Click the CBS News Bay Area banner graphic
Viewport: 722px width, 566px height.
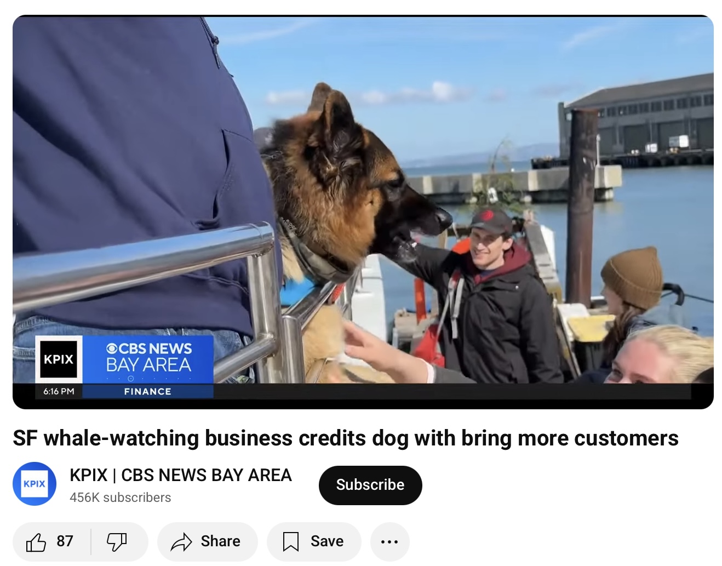click(x=148, y=359)
